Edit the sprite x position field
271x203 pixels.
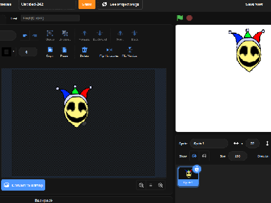pyautogui.click(x=252, y=143)
